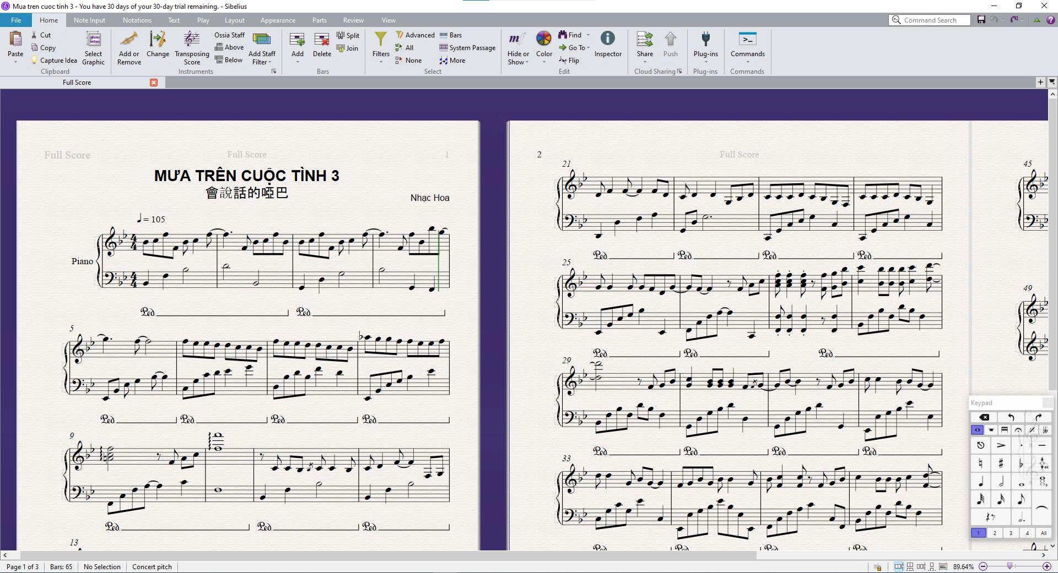Select the sharp symbol on the Keypad
Screen dimensions: 1058x573
[1001, 463]
